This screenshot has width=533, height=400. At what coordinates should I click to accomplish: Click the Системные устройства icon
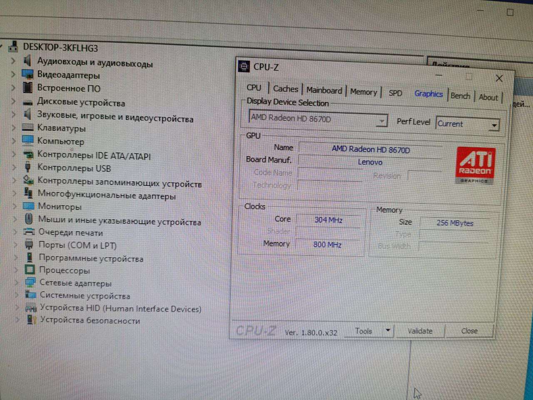click(x=30, y=295)
